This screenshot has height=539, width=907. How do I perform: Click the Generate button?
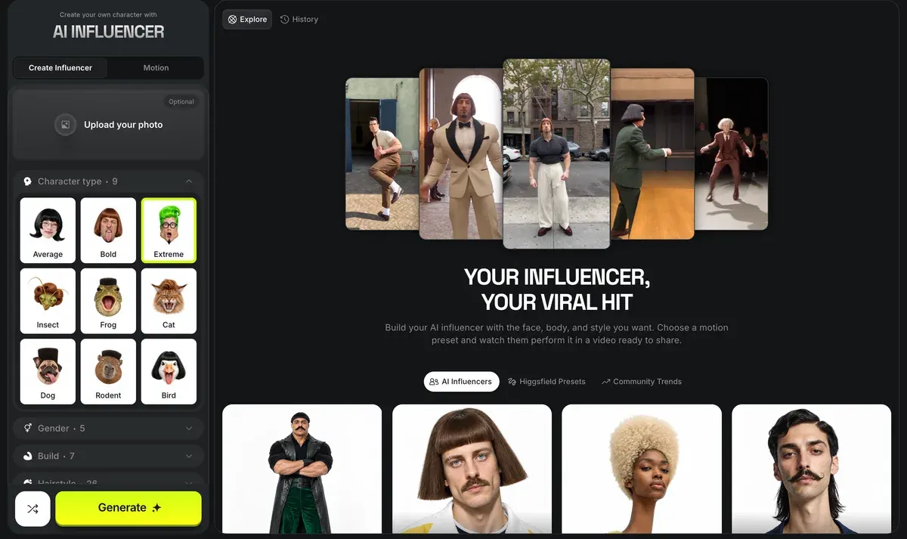point(128,508)
